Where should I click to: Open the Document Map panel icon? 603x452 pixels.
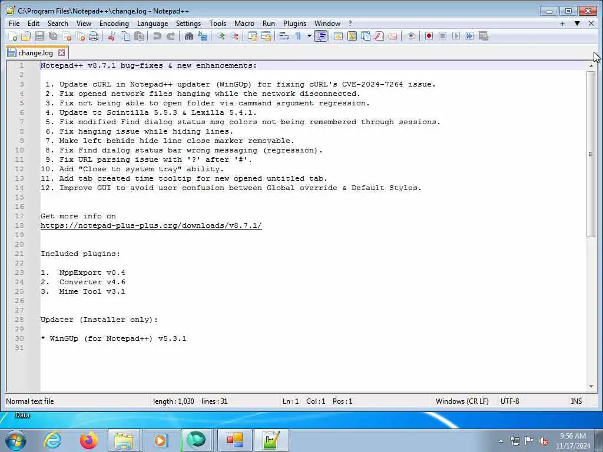pos(352,36)
